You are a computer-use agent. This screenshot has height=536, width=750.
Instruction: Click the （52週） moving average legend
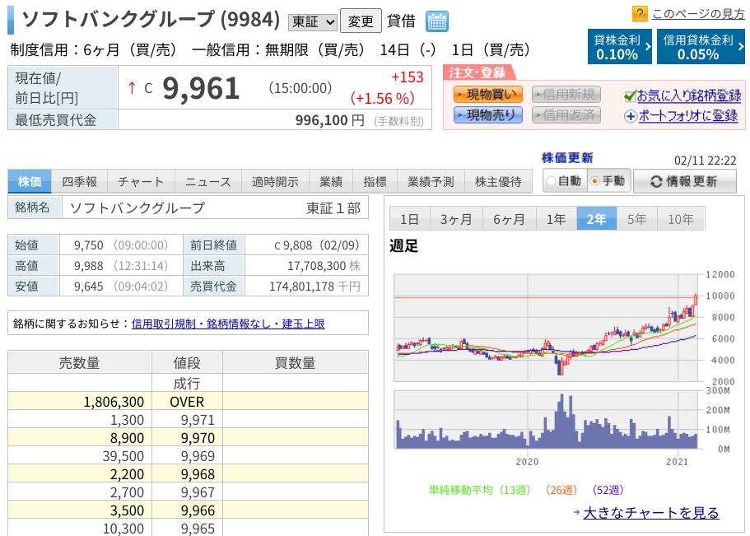(608, 491)
